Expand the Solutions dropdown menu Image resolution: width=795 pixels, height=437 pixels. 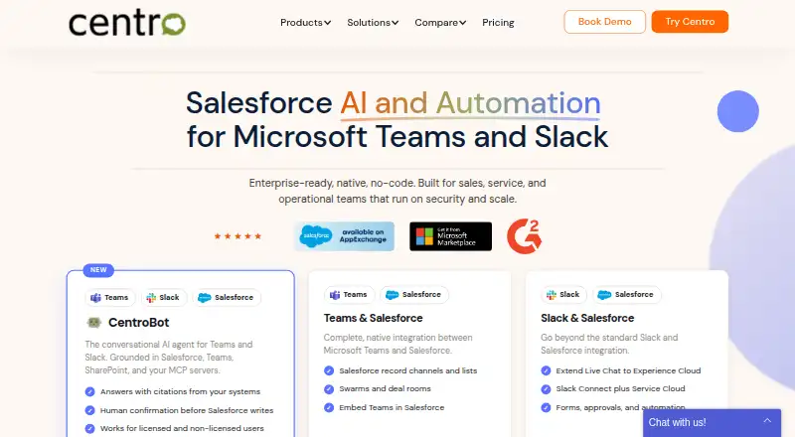pos(373,22)
